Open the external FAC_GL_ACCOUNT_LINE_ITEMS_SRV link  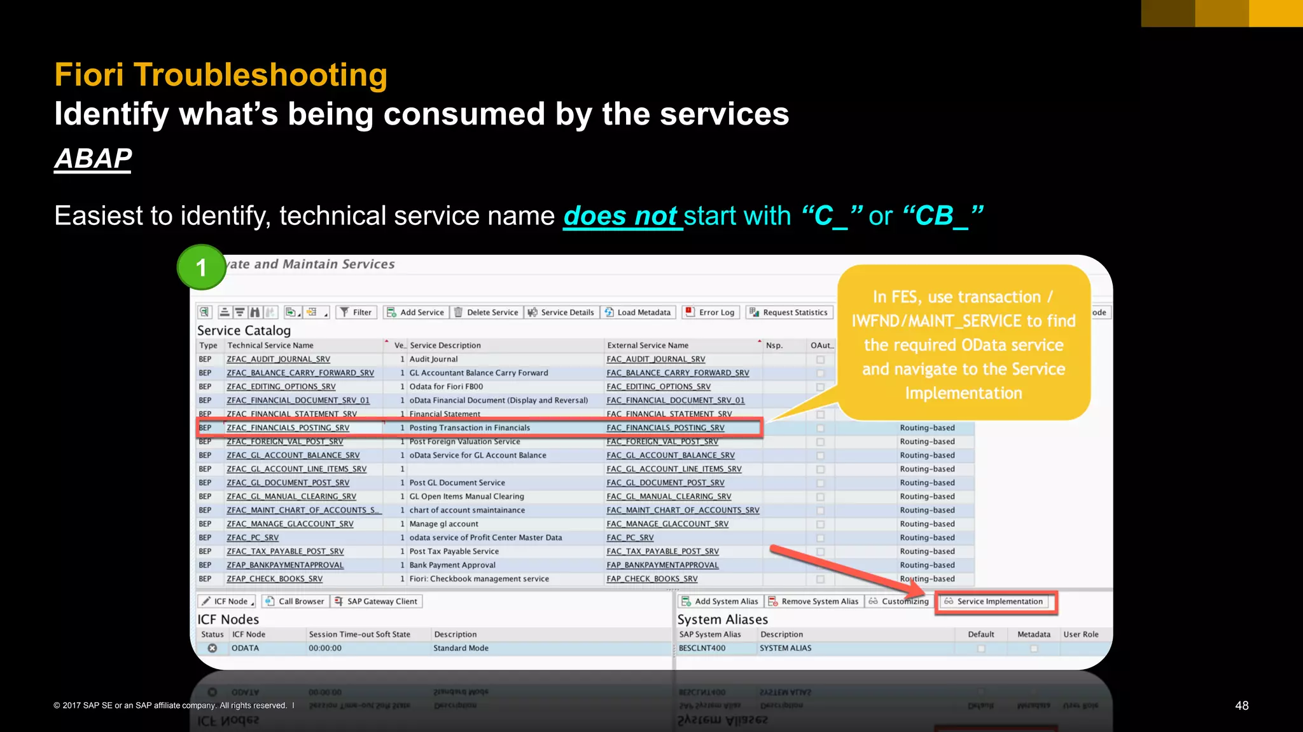(674, 469)
